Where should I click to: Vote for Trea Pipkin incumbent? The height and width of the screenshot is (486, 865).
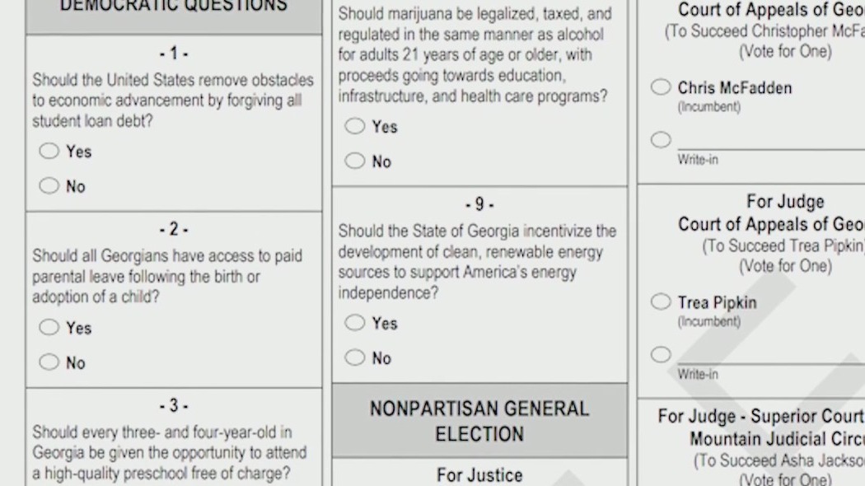(661, 301)
